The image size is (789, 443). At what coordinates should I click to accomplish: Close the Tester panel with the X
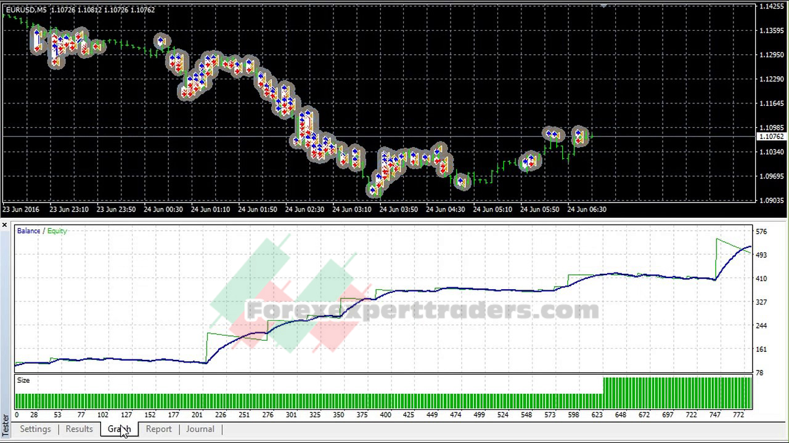[4, 226]
